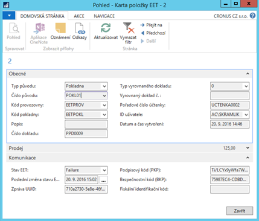This screenshot has width=259, height=221.
Task: Click the Pohled view icon
Action: pos(13,31)
